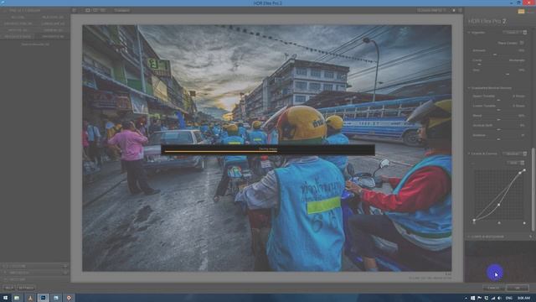
Task: Click the yellow icon at top-right corner
Action: (x=521, y=11)
